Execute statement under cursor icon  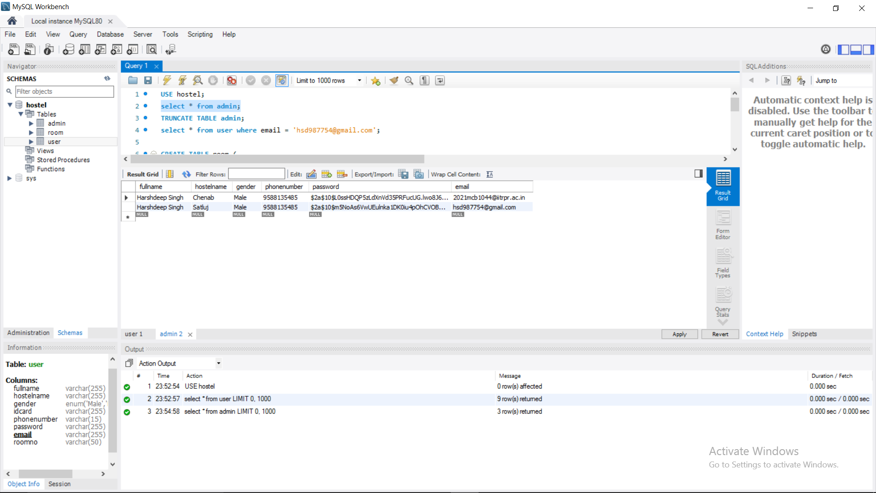click(182, 80)
